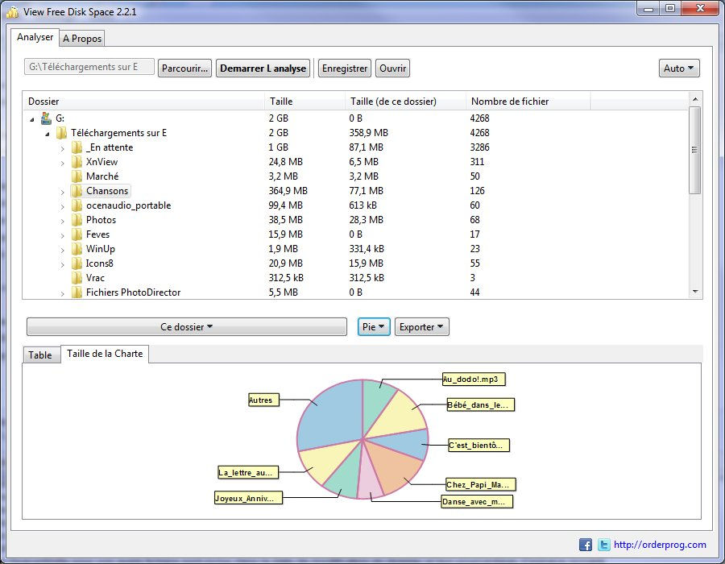The width and height of the screenshot is (725, 564).
Task: Switch to the A Propos tab
Action: click(82, 39)
